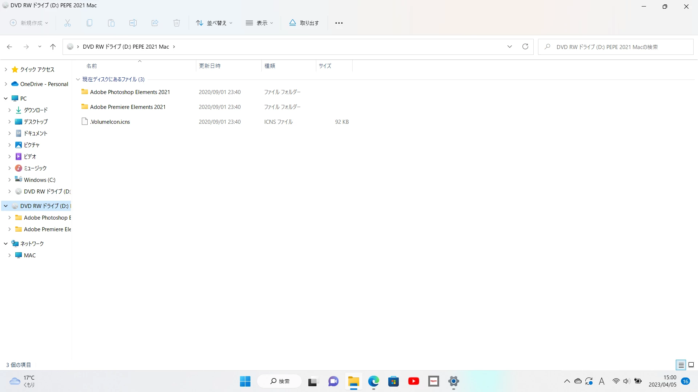The height and width of the screenshot is (392, 698).
Task: Expand address bar history dropdown chevron
Action: click(509, 46)
